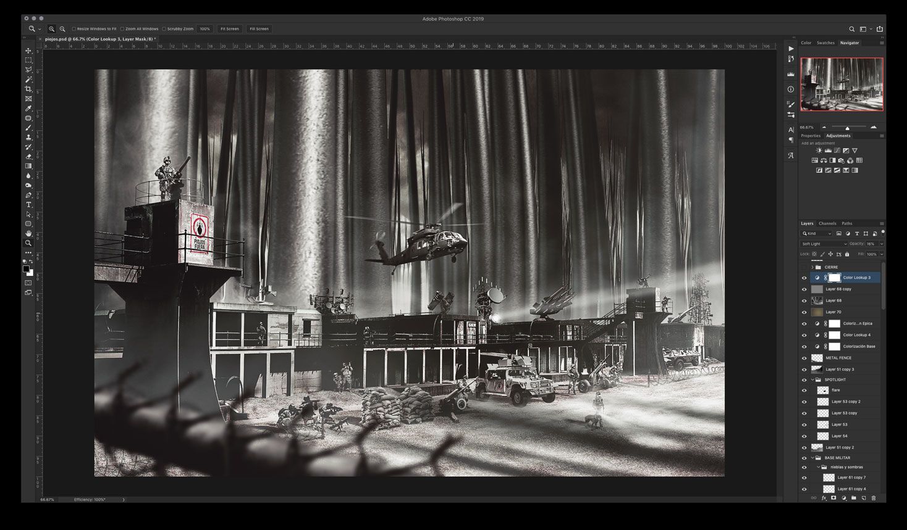The width and height of the screenshot is (907, 530).
Task: Switch to the Properties tab
Action: click(811, 136)
